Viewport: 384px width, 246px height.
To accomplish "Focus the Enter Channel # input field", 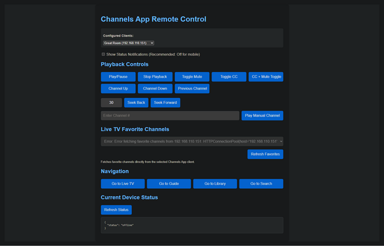I will (170, 116).
